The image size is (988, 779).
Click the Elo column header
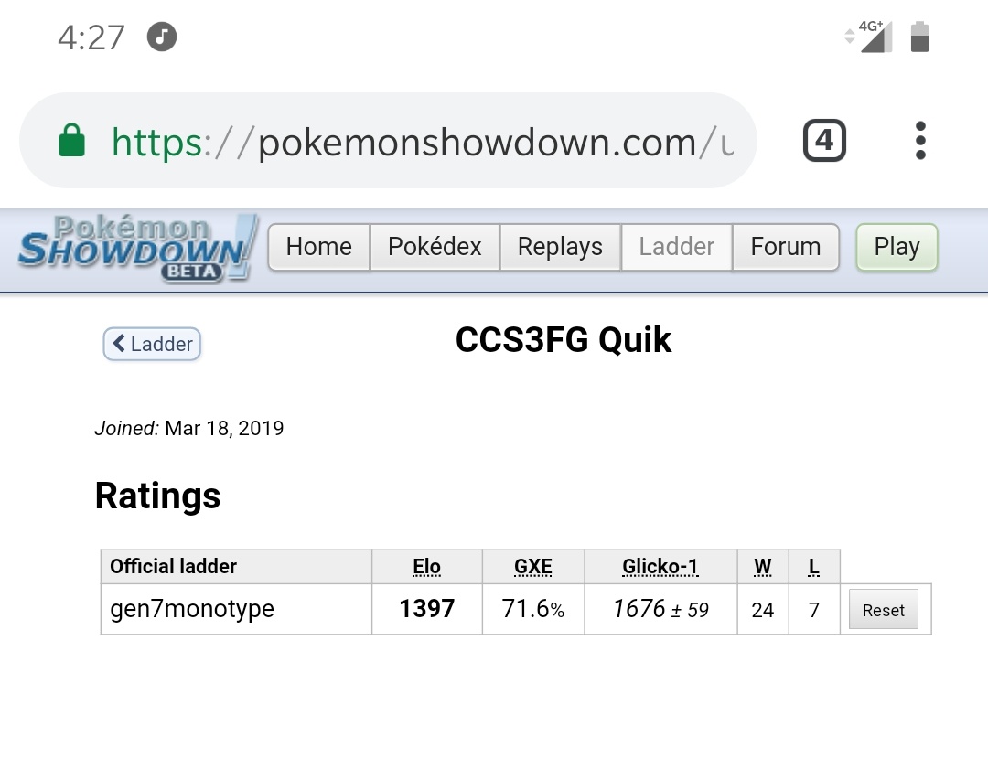click(426, 567)
